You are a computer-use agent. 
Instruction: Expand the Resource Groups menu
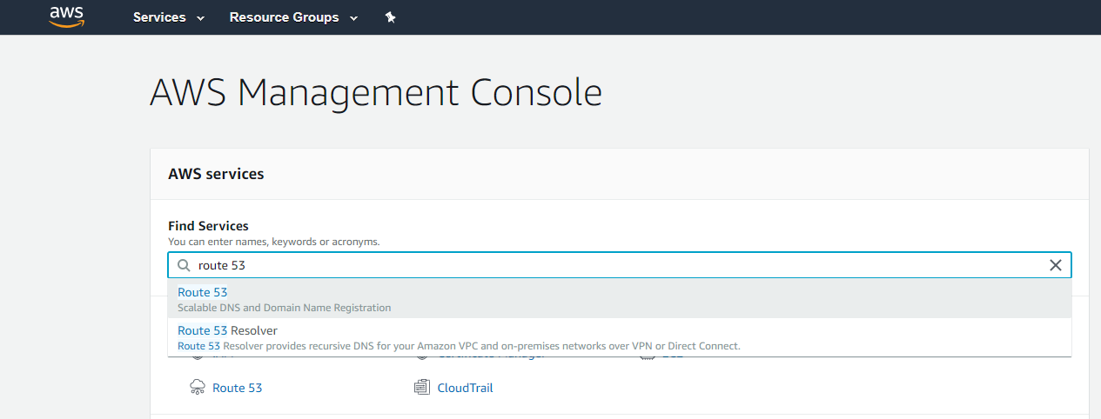click(x=284, y=17)
